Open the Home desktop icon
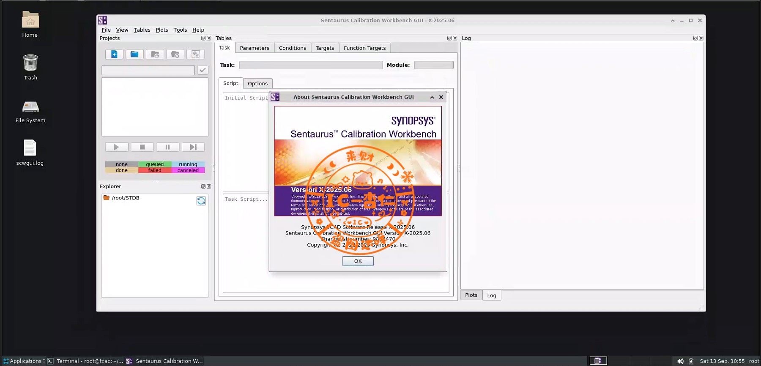This screenshot has height=366, width=761. 30,25
